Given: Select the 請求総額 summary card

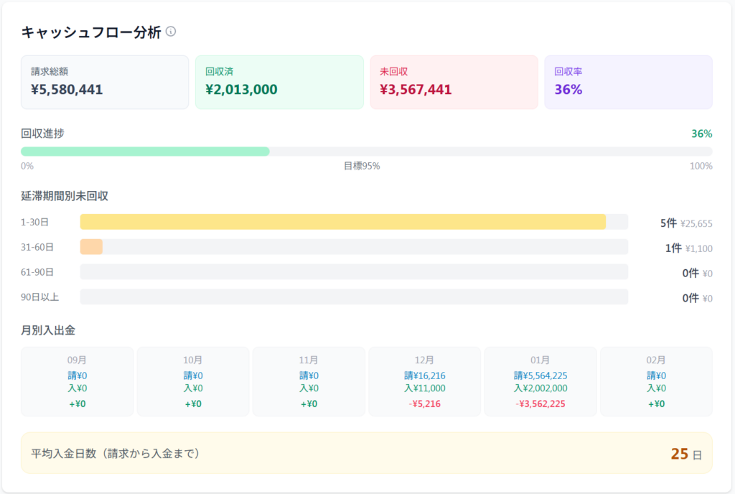Looking at the screenshot, I should pyautogui.click(x=105, y=82).
